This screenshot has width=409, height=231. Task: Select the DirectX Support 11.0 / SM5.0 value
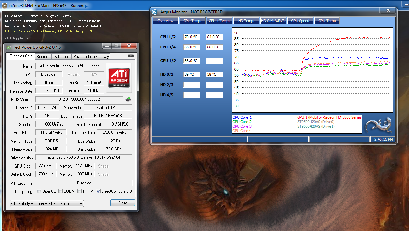point(117,125)
